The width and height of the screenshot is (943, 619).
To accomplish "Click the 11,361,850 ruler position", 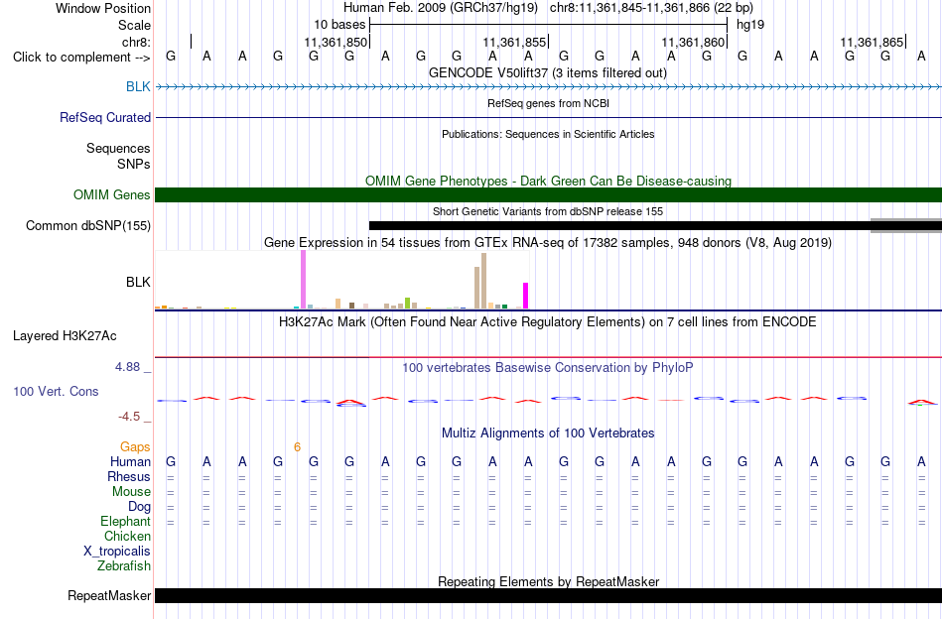I will pyautogui.click(x=336, y=42).
